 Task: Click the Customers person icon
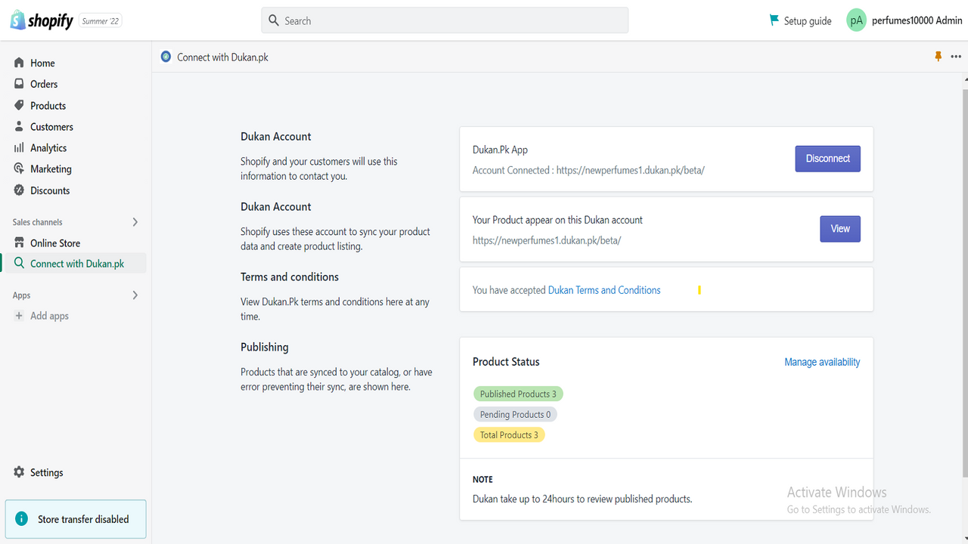pyautogui.click(x=19, y=126)
